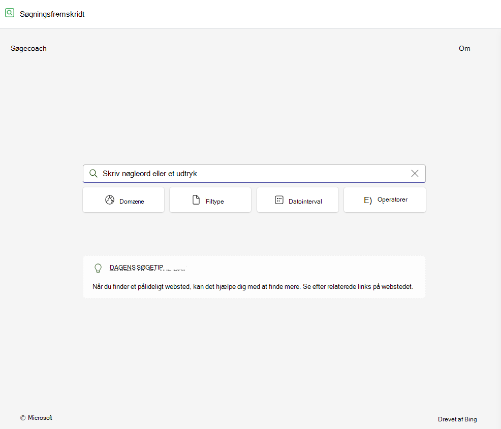Viewport: 501px width, 429px height.
Task: Click the Drevet af Bing link
Action: coord(457,419)
